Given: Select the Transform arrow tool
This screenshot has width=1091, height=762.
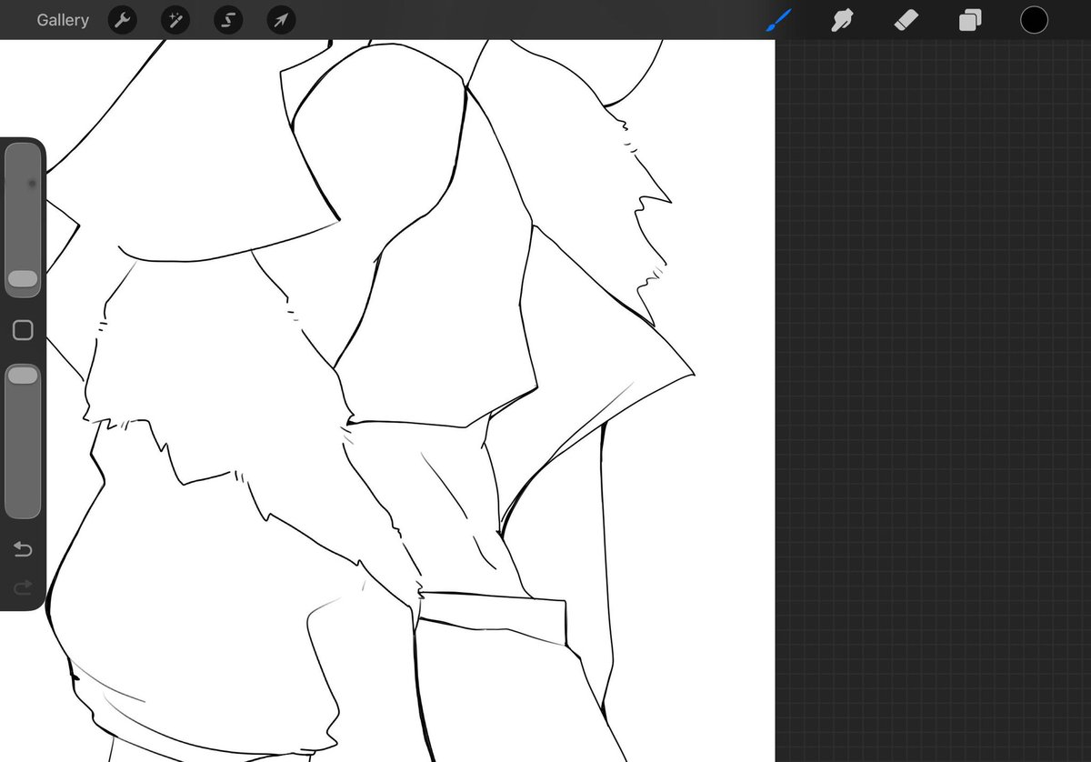Looking at the screenshot, I should (280, 19).
